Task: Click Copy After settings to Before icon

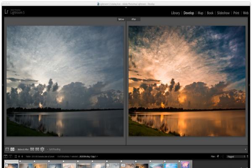Action: pos(37,150)
